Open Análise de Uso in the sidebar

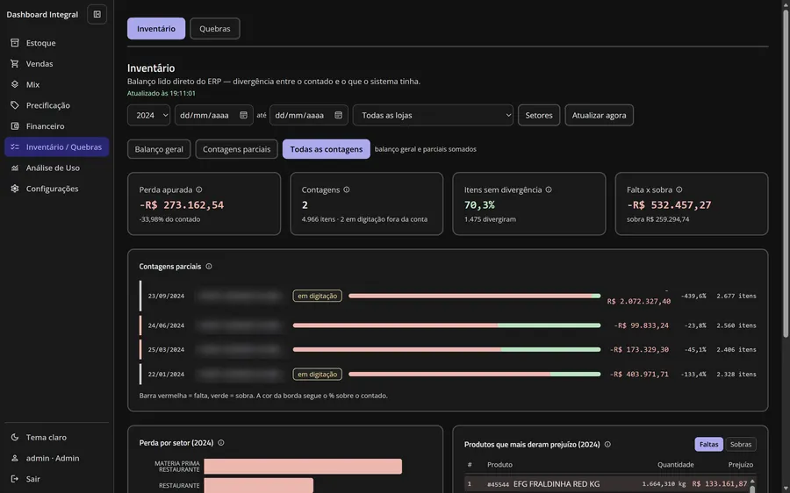tap(56, 168)
